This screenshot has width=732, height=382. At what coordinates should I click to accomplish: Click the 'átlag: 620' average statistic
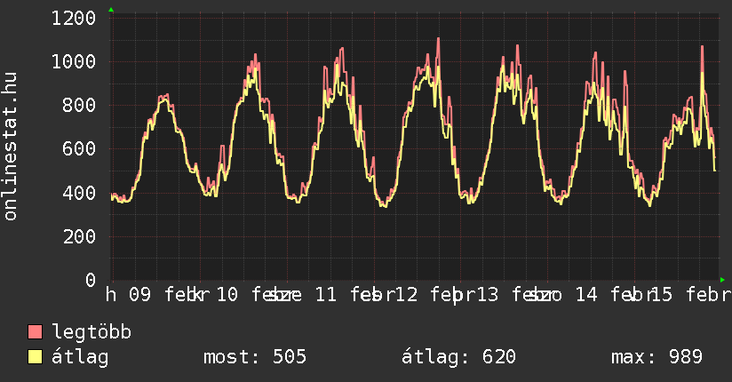(x=459, y=358)
